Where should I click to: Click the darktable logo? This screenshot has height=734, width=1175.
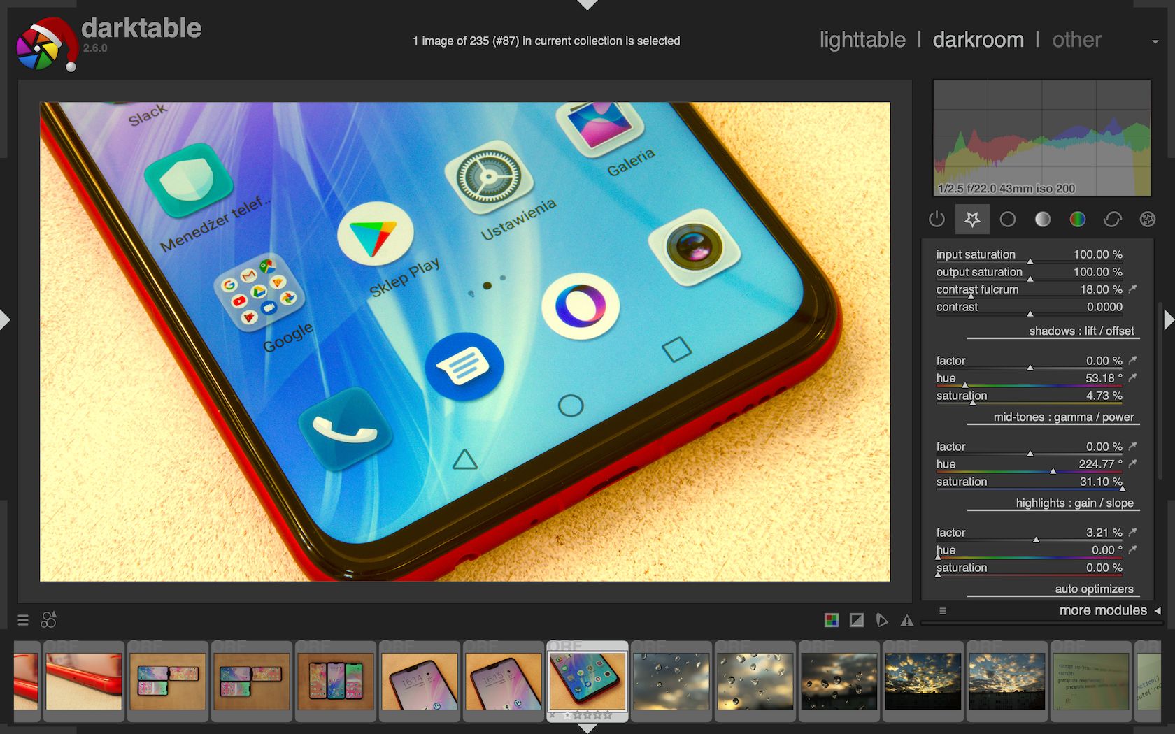tap(46, 43)
